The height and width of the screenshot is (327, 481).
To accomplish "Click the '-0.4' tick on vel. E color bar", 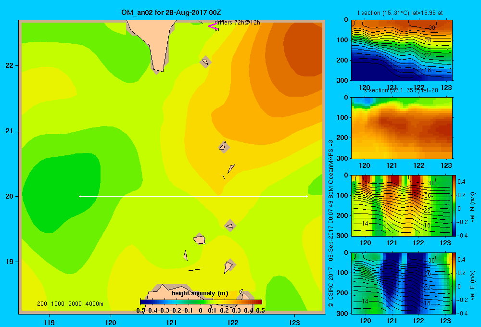I will pyautogui.click(x=462, y=313).
